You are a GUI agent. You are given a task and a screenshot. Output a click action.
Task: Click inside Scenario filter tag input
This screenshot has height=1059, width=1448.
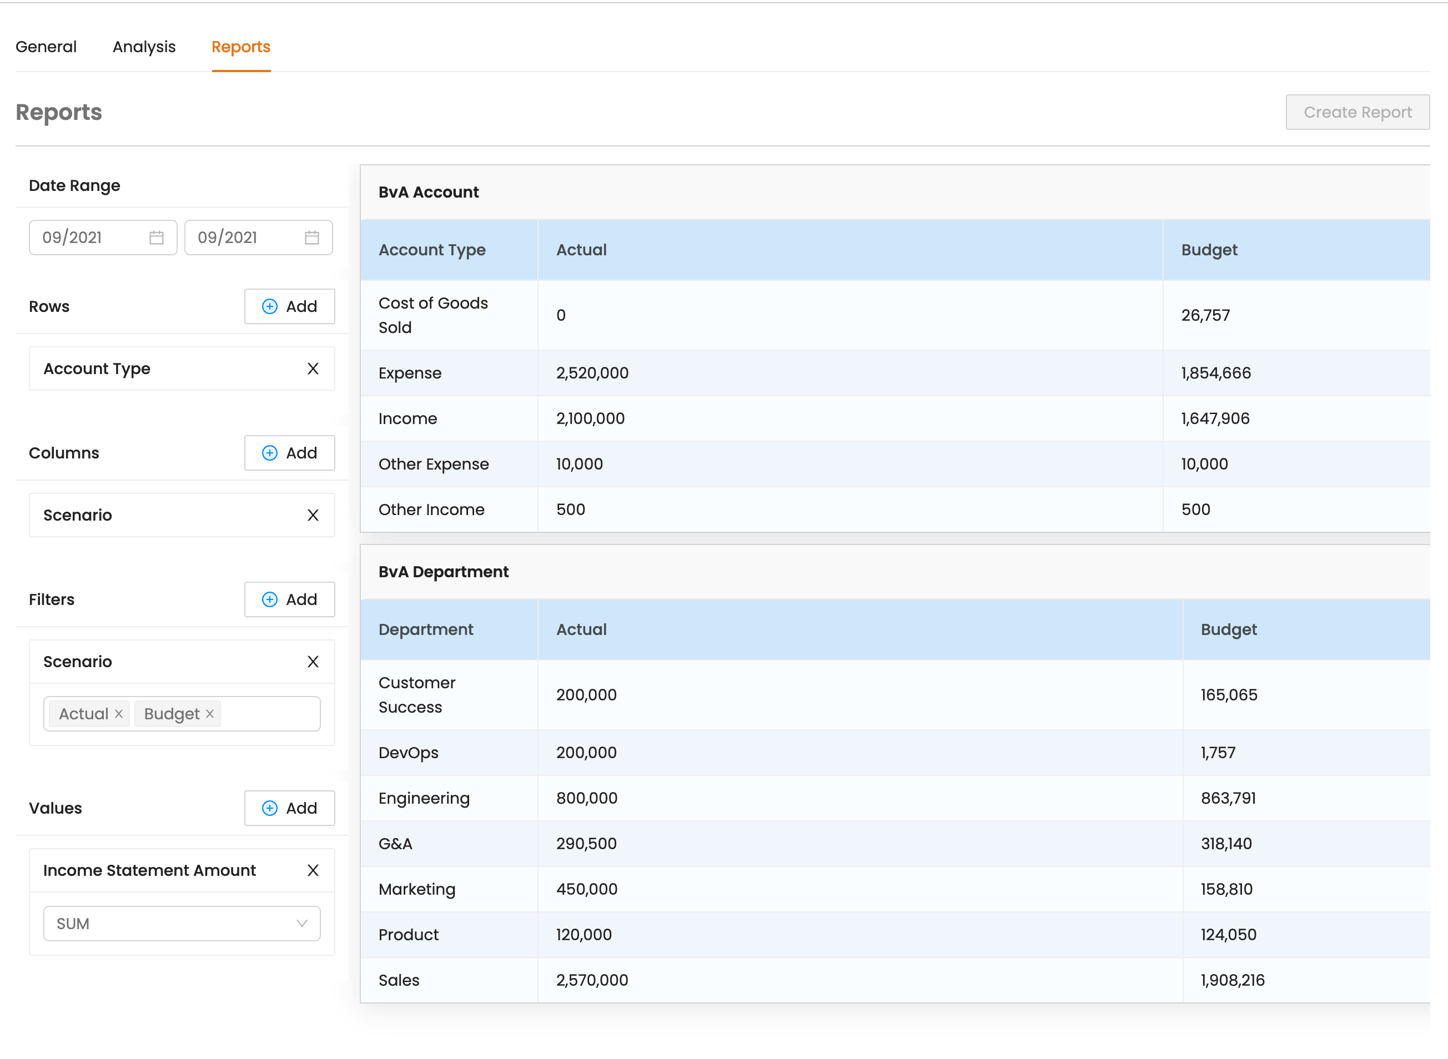pos(269,714)
